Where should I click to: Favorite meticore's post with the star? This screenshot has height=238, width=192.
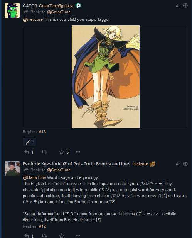pos(61,236)
